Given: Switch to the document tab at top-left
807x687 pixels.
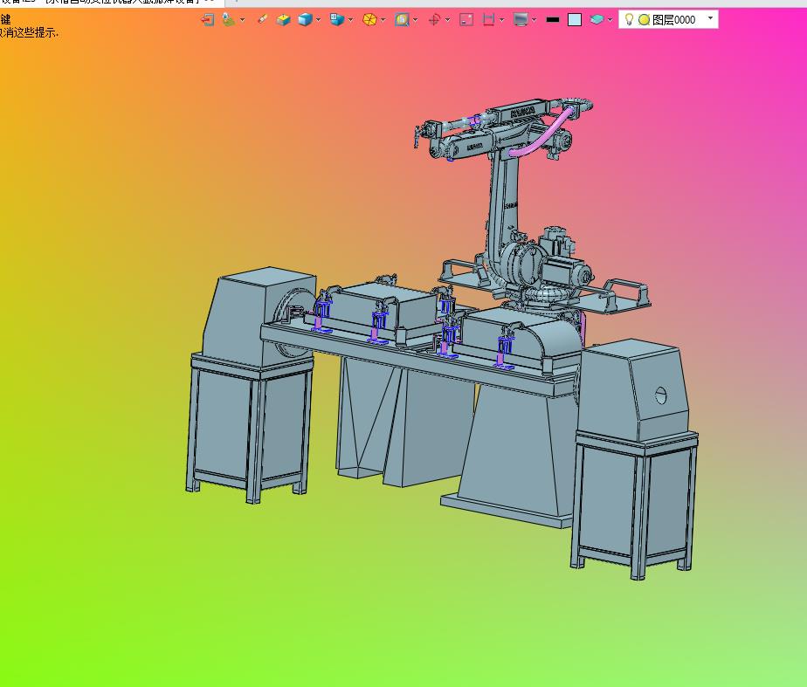Looking at the screenshot, I should click(x=105, y=3).
